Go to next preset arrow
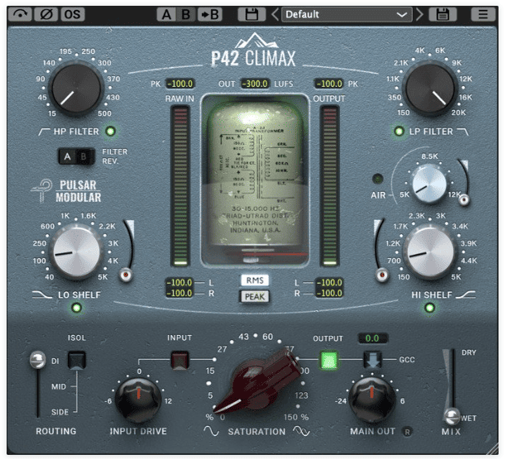506x459 pixels. [x=419, y=15]
